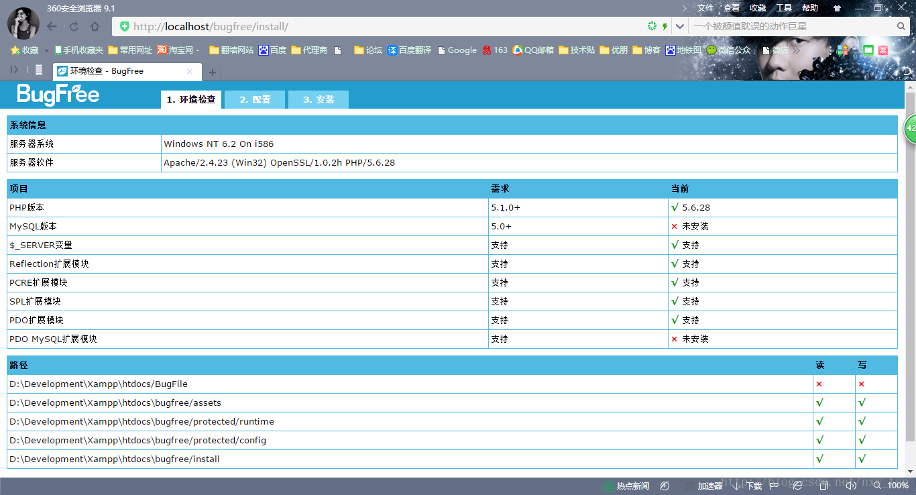
Task: Open the 百度 bookmark
Action: [272, 50]
